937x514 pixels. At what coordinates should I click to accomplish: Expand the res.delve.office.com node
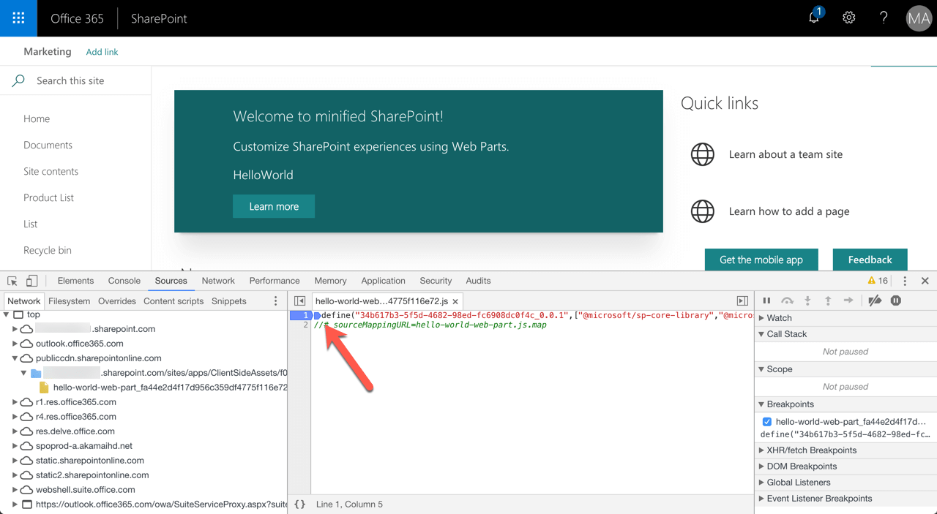tap(15, 431)
